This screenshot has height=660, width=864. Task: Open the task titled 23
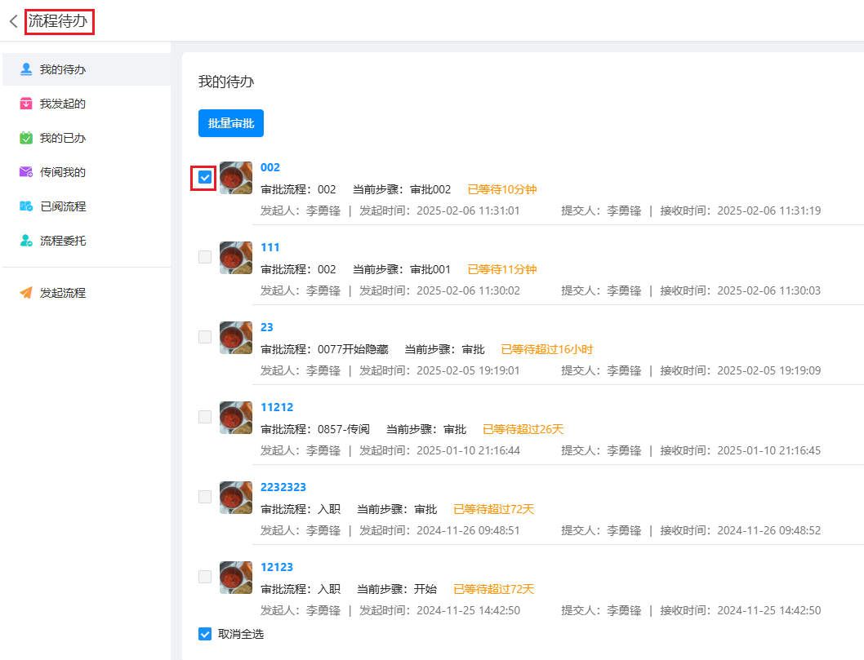(x=267, y=327)
